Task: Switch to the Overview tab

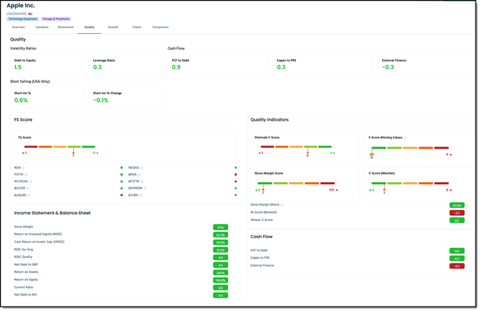Action: coord(18,27)
